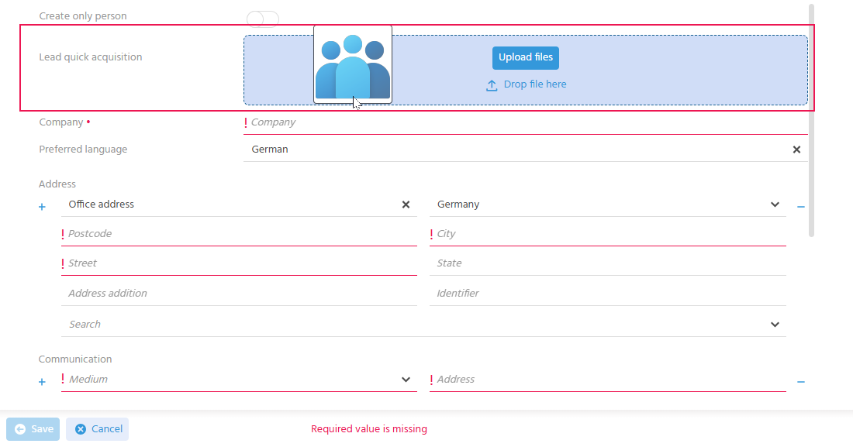Remove the address row with the minus icon
Screen dimensions: 853x447
point(801,207)
